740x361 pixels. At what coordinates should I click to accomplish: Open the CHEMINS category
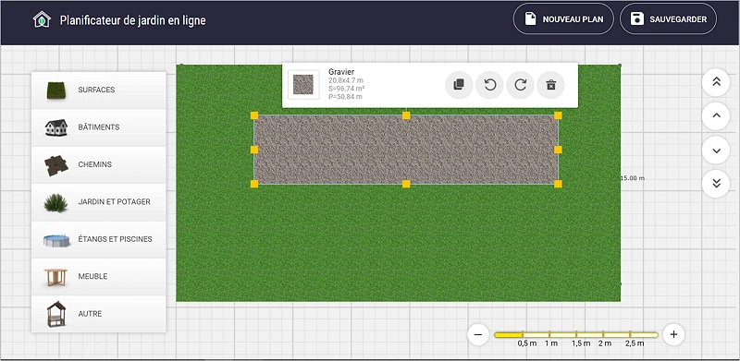99,165
